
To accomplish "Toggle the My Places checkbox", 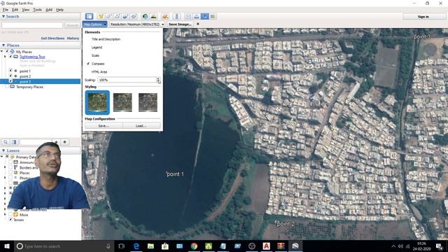I will (x=7, y=51).
